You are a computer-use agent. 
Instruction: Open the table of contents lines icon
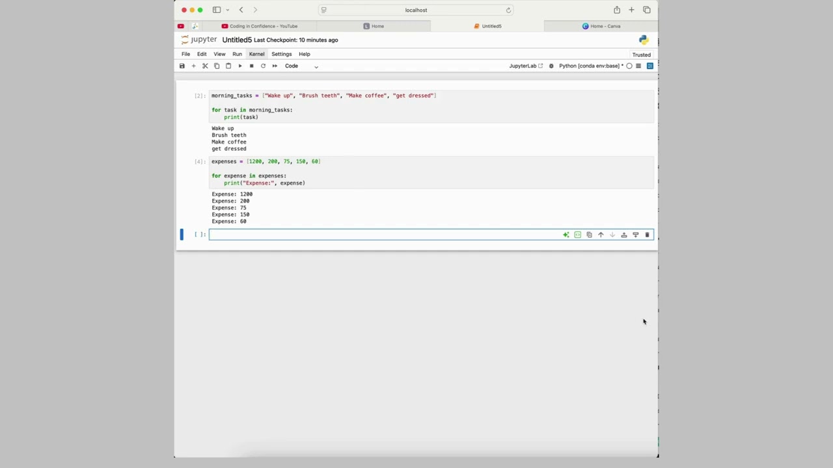coord(638,66)
